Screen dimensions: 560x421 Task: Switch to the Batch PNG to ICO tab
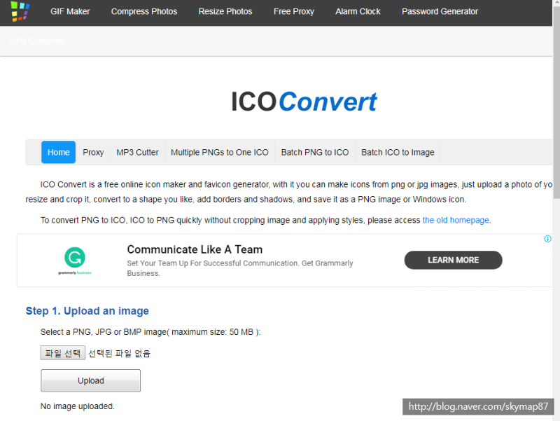[x=314, y=152]
